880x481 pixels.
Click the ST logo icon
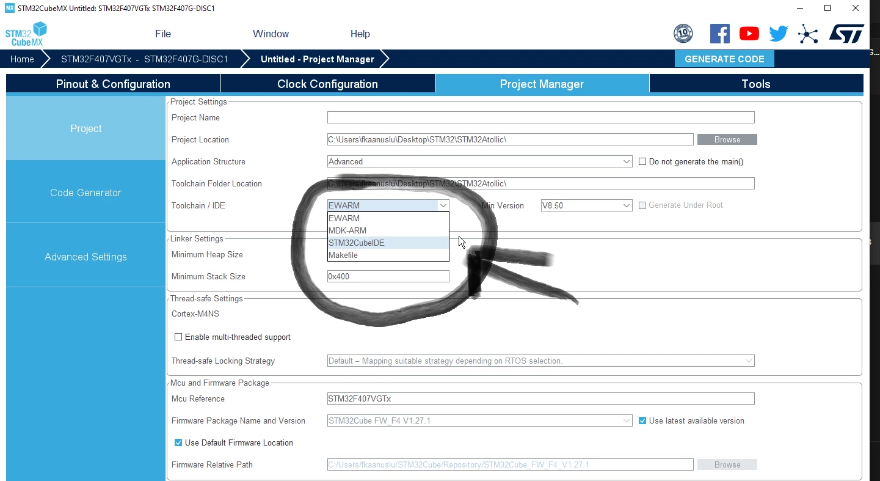pos(846,34)
